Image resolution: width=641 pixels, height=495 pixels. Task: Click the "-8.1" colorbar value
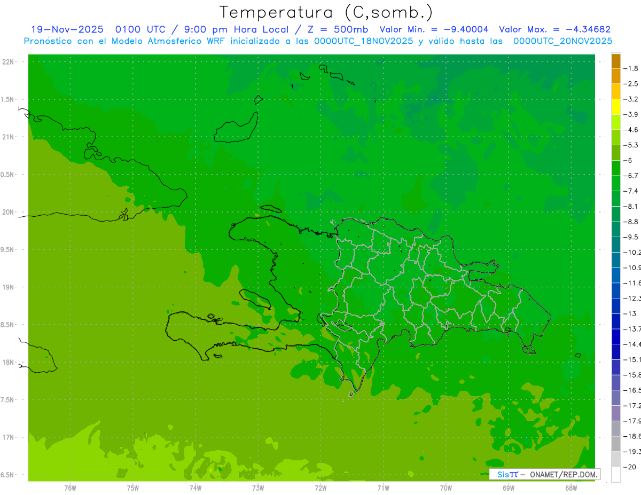631,206
